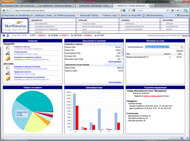The width and height of the screenshot is (190, 141).
Task: Open UBB Internet Banking bookmark
Action: (x=154, y=15)
